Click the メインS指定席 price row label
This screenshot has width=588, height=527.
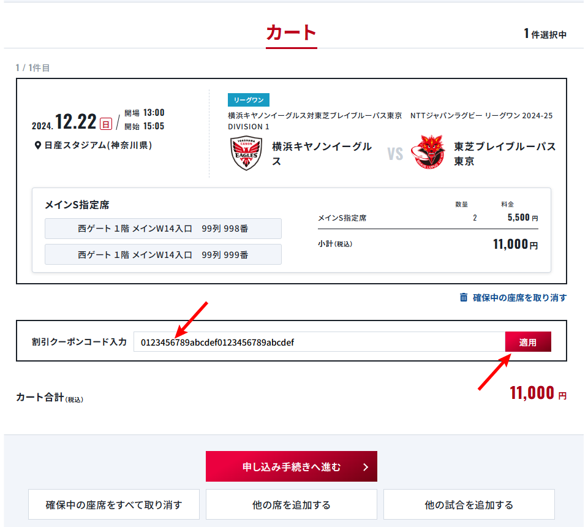point(342,218)
